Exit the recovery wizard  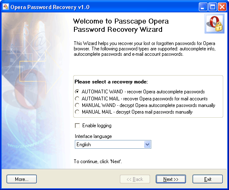click(x=208, y=179)
